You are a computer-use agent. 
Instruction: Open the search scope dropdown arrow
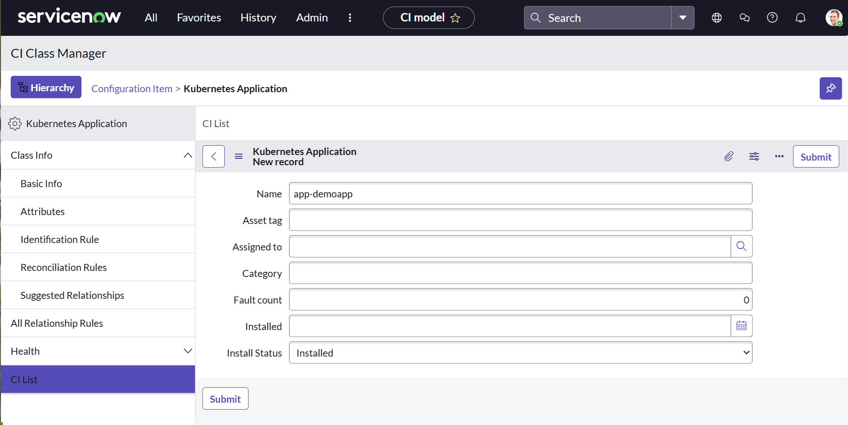(683, 18)
